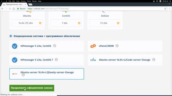Screen dimensions: 172x96
Task: Open the Chrome three-dot menu
Action: (x=170, y=9)
